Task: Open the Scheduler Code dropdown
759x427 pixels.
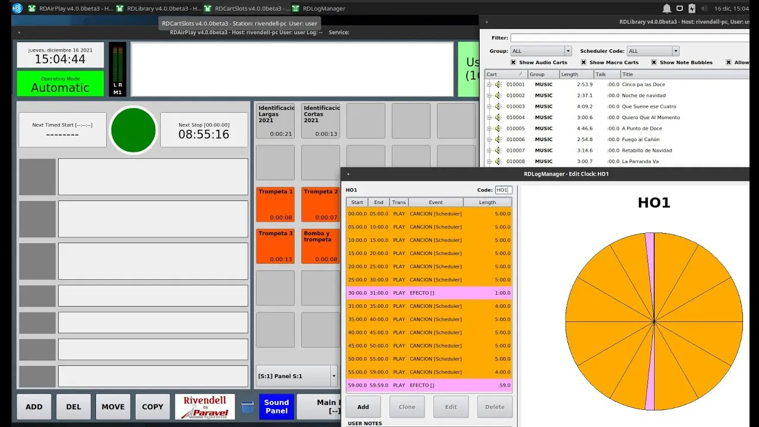Action: pyautogui.click(x=653, y=51)
